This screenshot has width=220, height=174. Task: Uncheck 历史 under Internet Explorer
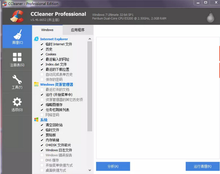(x=42, y=49)
